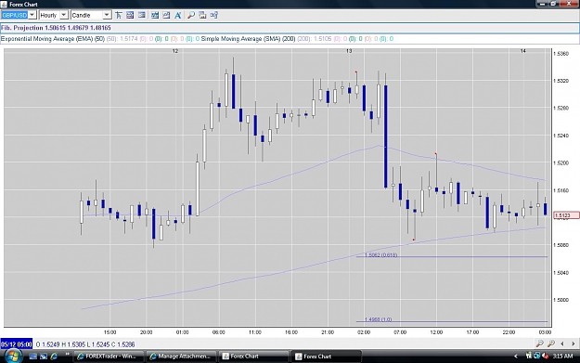
Task: Click the 15:00 time axis label
Action: [x=110, y=332]
